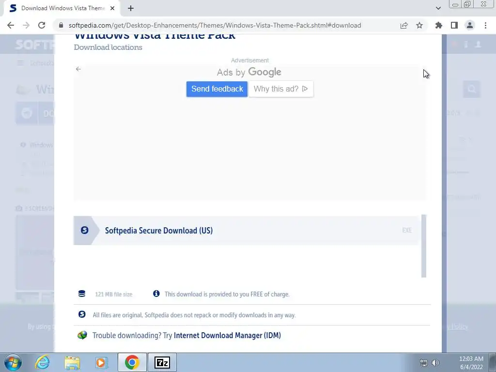Open the Chrome profile avatar
Image resolution: width=496 pixels, height=372 pixels.
470,25
